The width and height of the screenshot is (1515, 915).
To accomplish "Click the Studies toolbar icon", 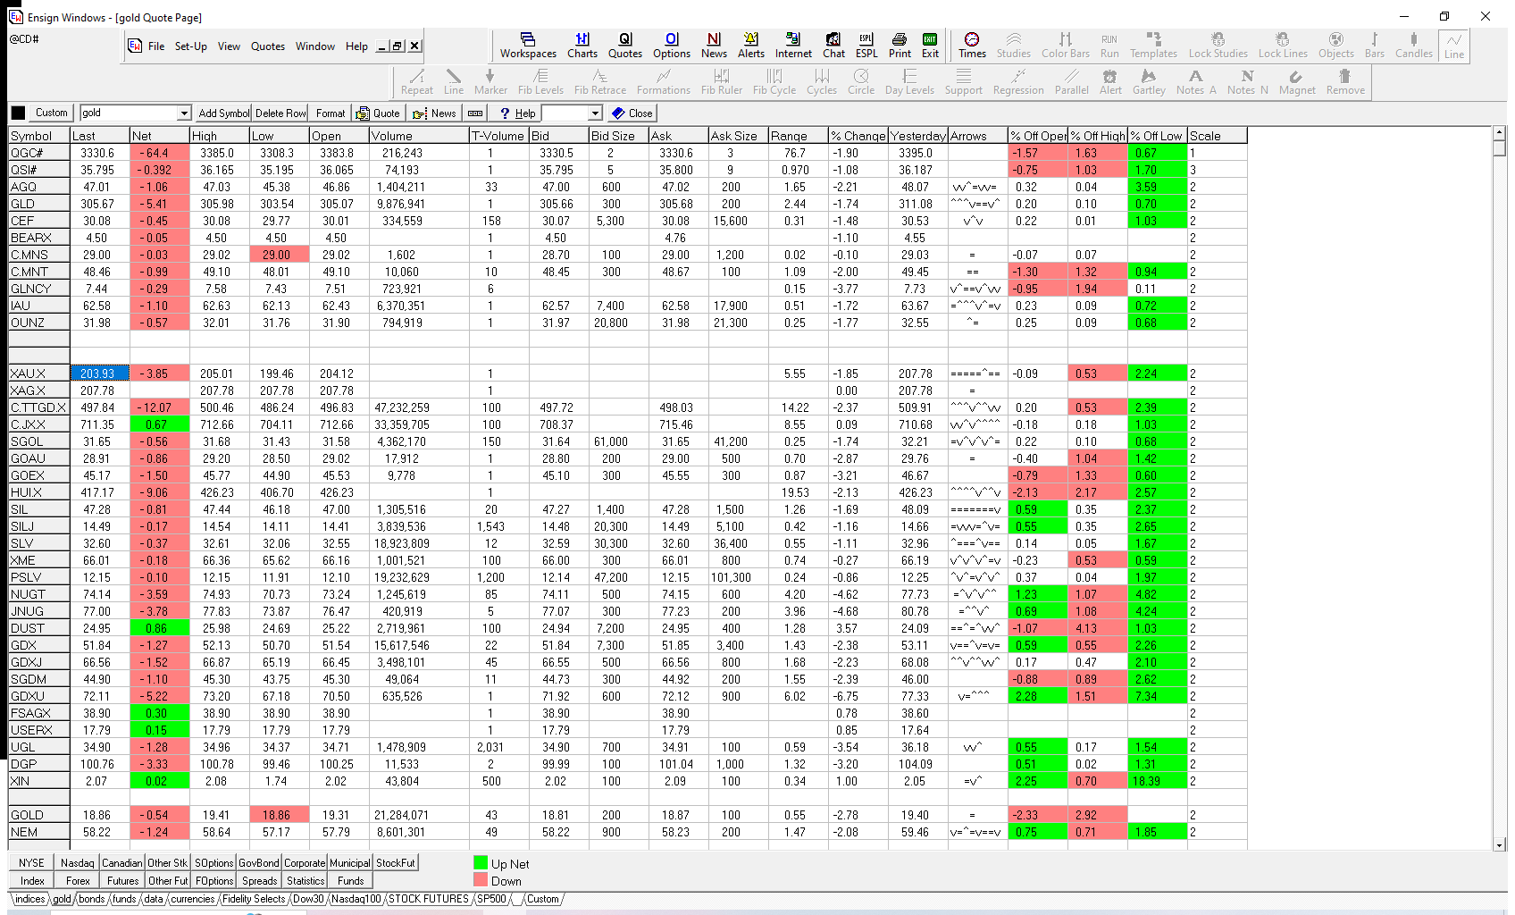I will pos(1014,46).
